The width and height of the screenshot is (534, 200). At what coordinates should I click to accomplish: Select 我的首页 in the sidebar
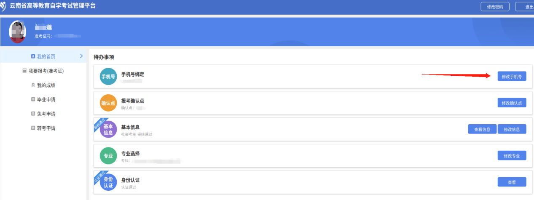tap(46, 56)
